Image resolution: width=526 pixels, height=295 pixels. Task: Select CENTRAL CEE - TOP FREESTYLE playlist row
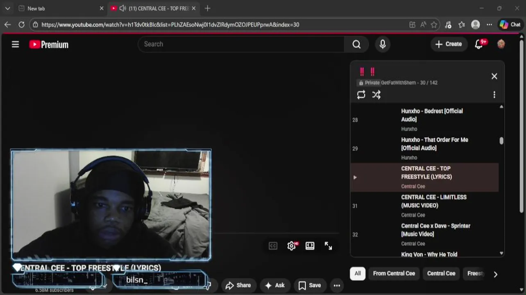pos(424,177)
